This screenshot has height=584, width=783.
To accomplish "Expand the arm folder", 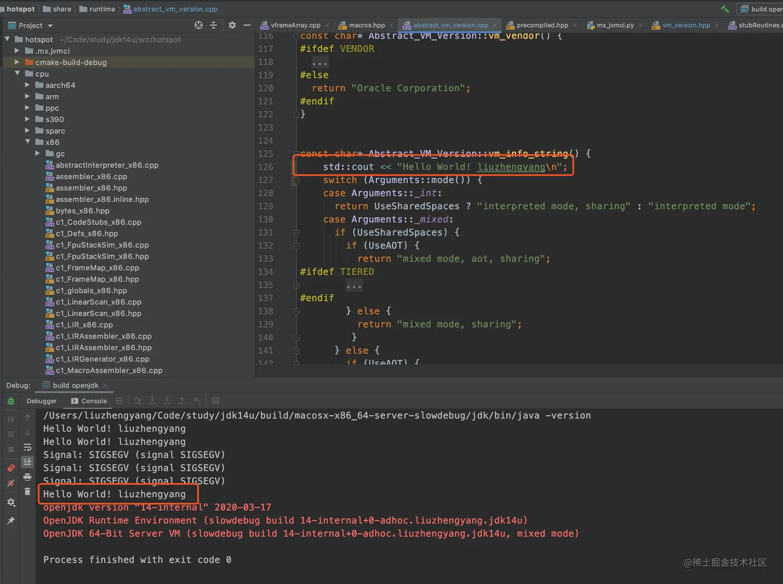I will (x=27, y=96).
